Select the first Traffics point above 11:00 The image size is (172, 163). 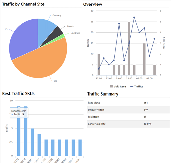pyautogui.click(x=99, y=69)
